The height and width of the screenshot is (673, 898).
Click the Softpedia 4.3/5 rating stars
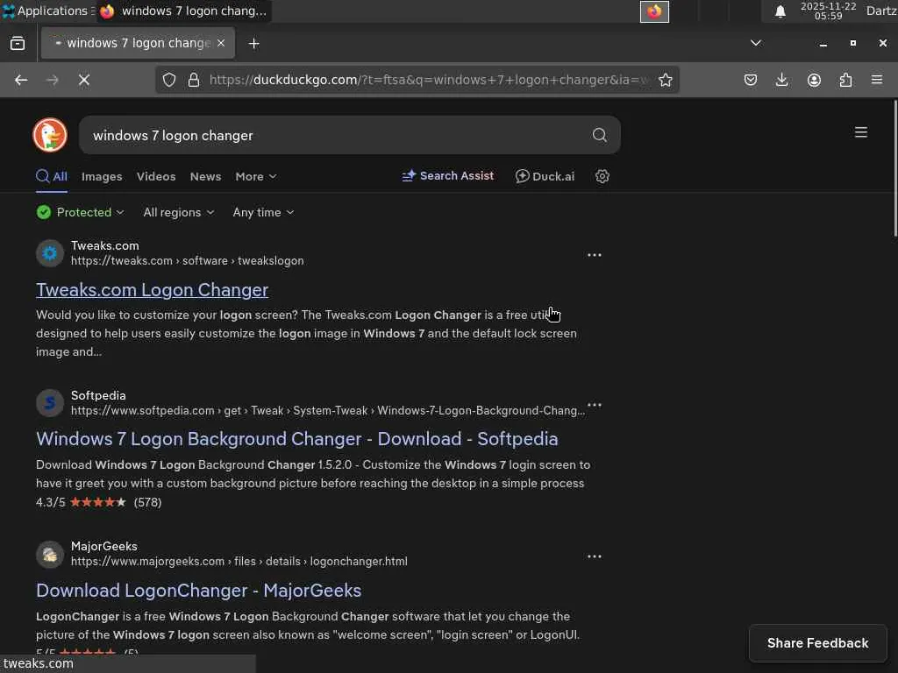[x=97, y=502]
